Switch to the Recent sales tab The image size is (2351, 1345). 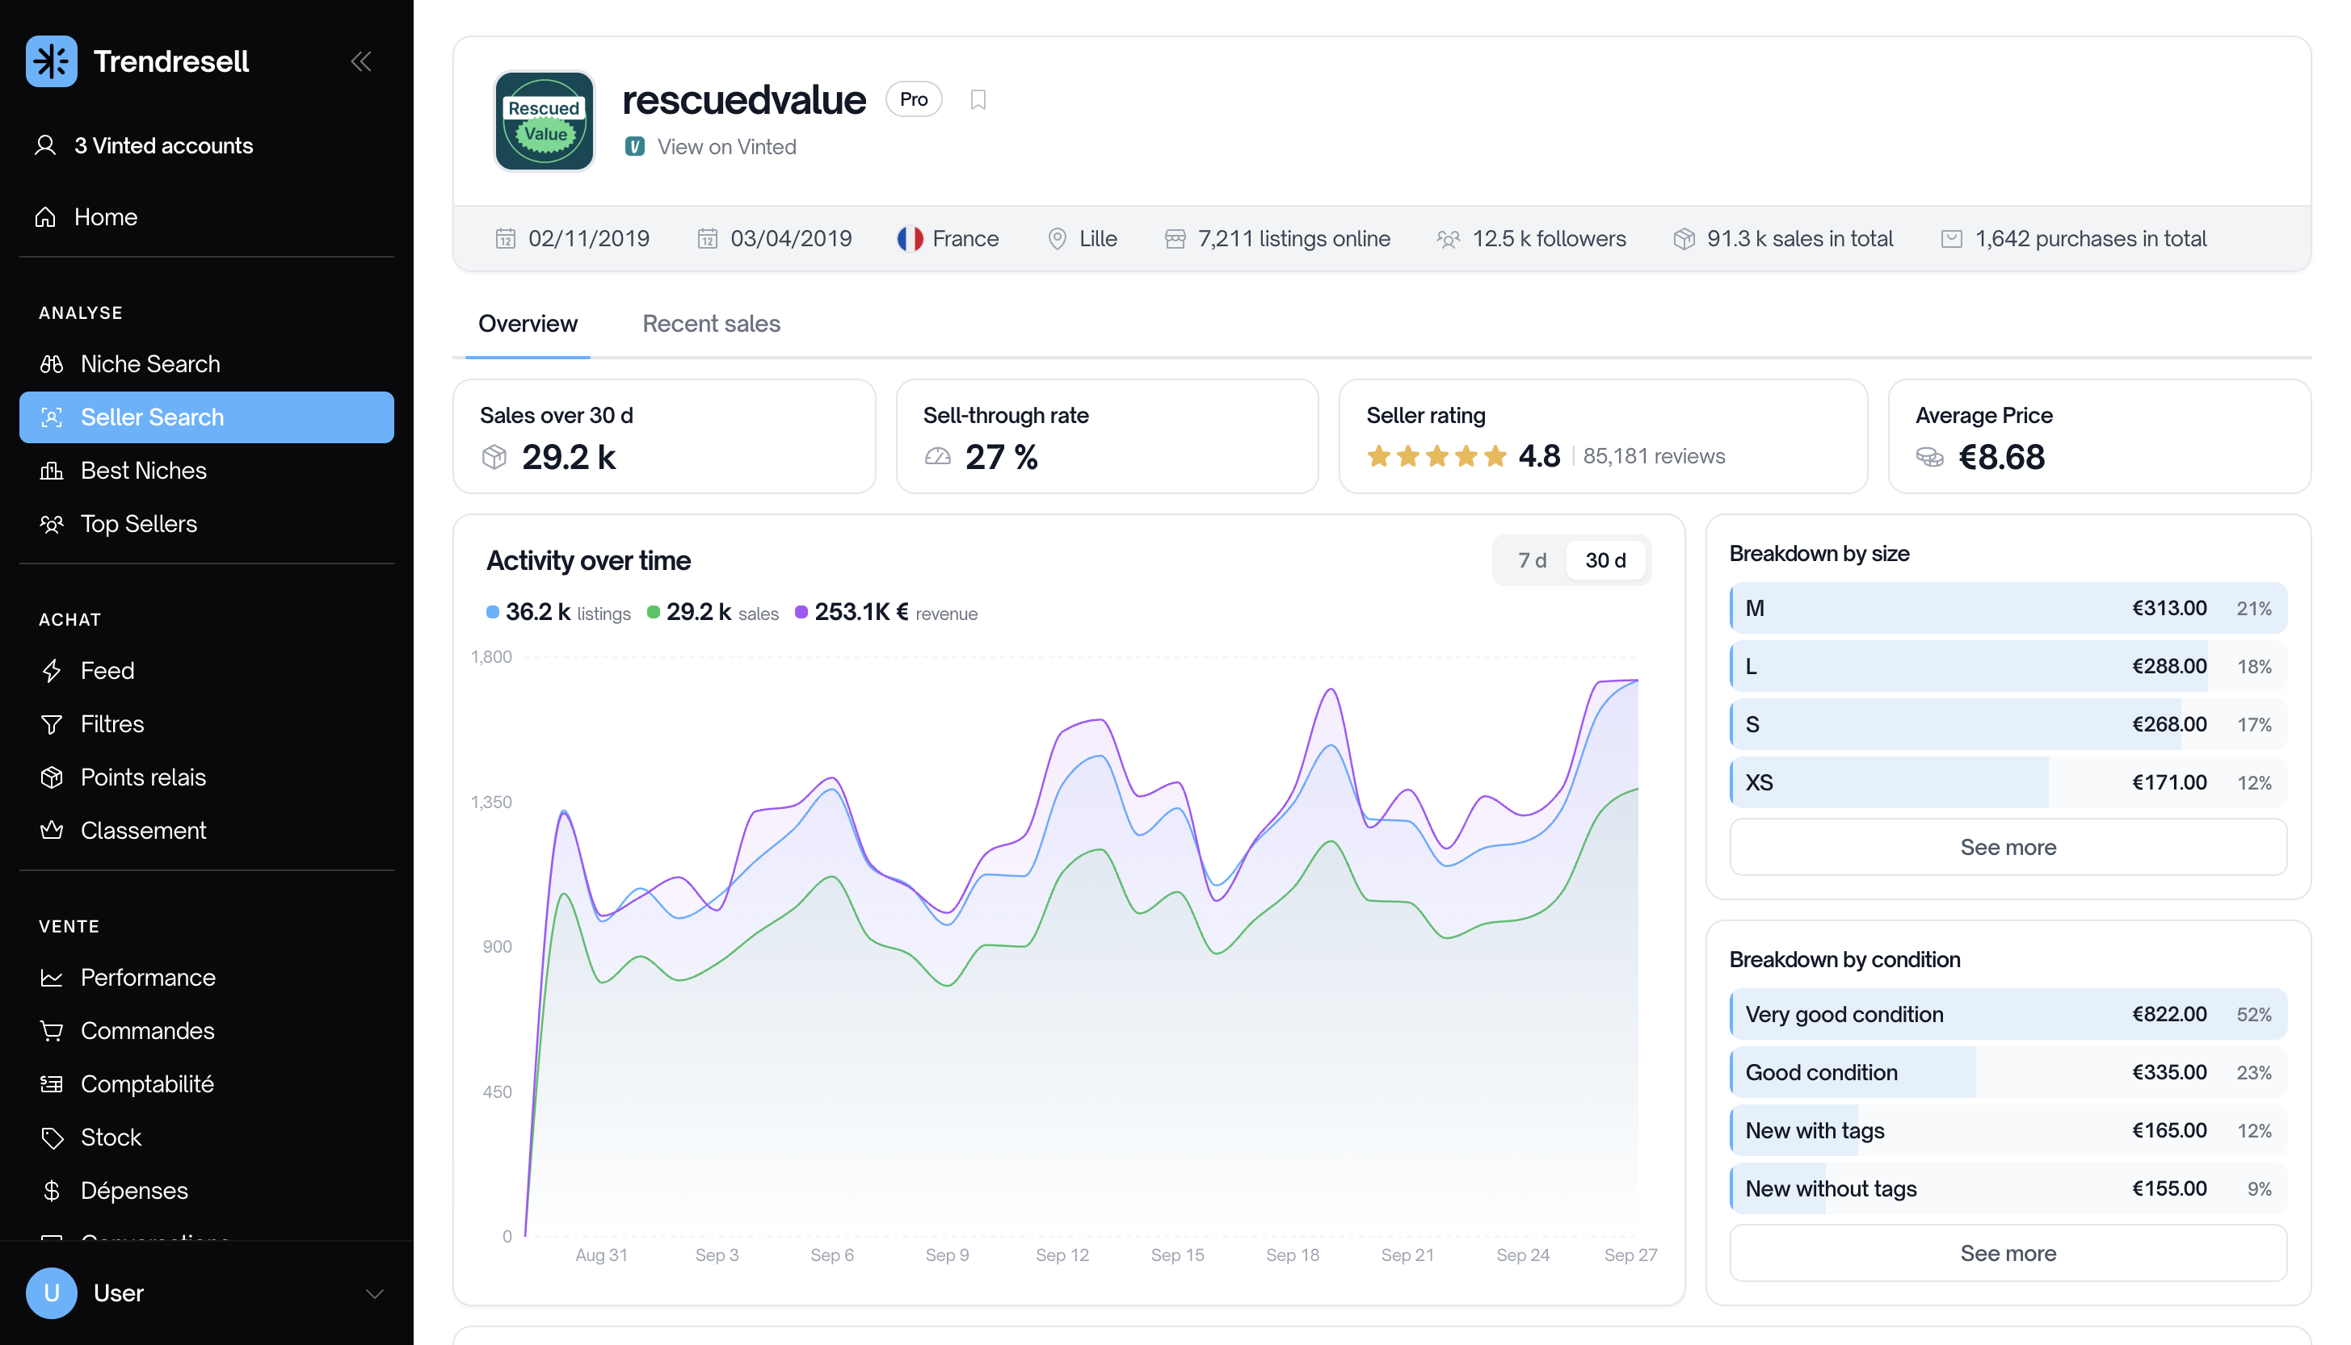(x=712, y=325)
